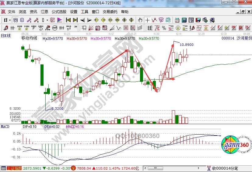Click the floppy disk save icon
252x172 pixels.
198,20
